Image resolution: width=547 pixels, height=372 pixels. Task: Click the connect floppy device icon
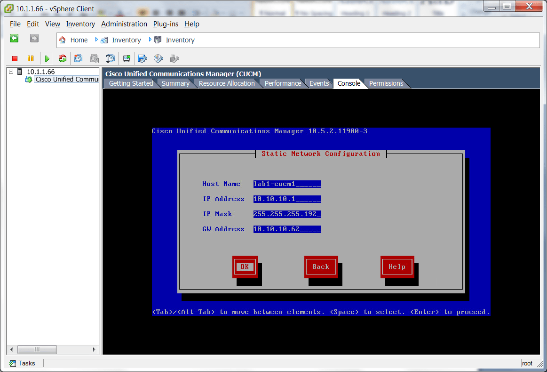[x=143, y=58]
